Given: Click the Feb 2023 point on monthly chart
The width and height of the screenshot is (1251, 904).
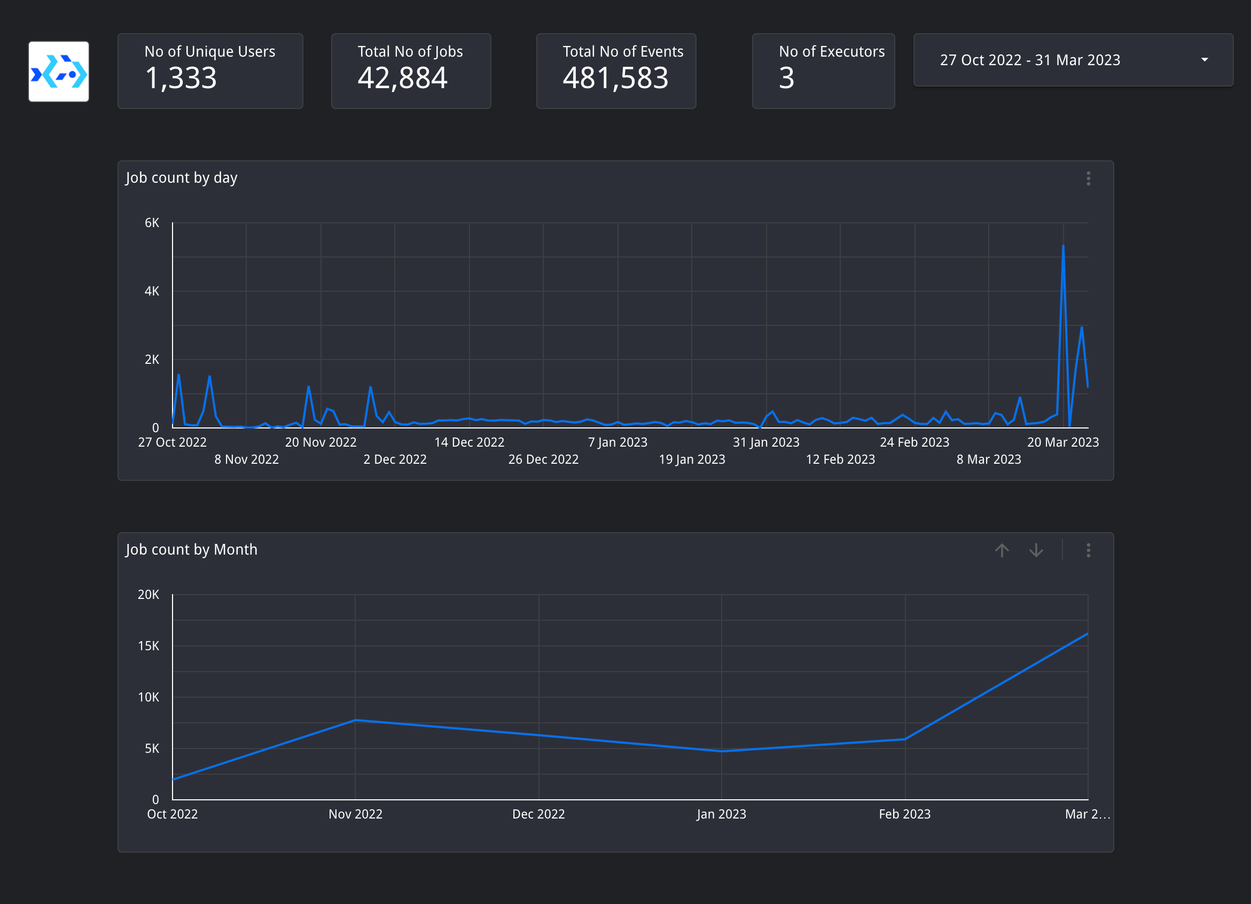Looking at the screenshot, I should (x=905, y=739).
